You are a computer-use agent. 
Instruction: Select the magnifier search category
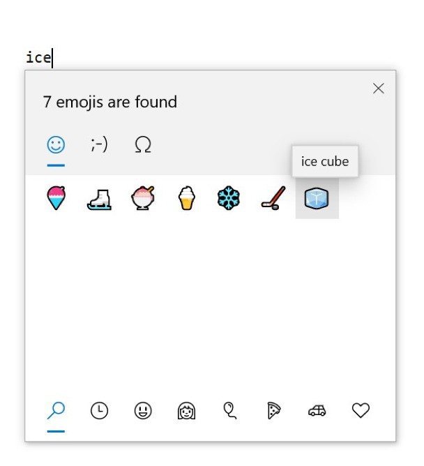click(56, 412)
